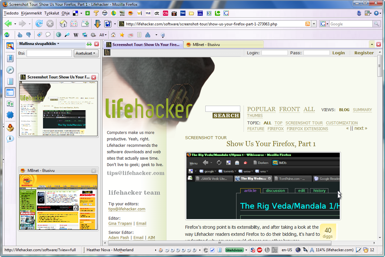Screen dimensions: 385x257
Task: Open the Kirjanmerkit menu
Action: coord(31,13)
